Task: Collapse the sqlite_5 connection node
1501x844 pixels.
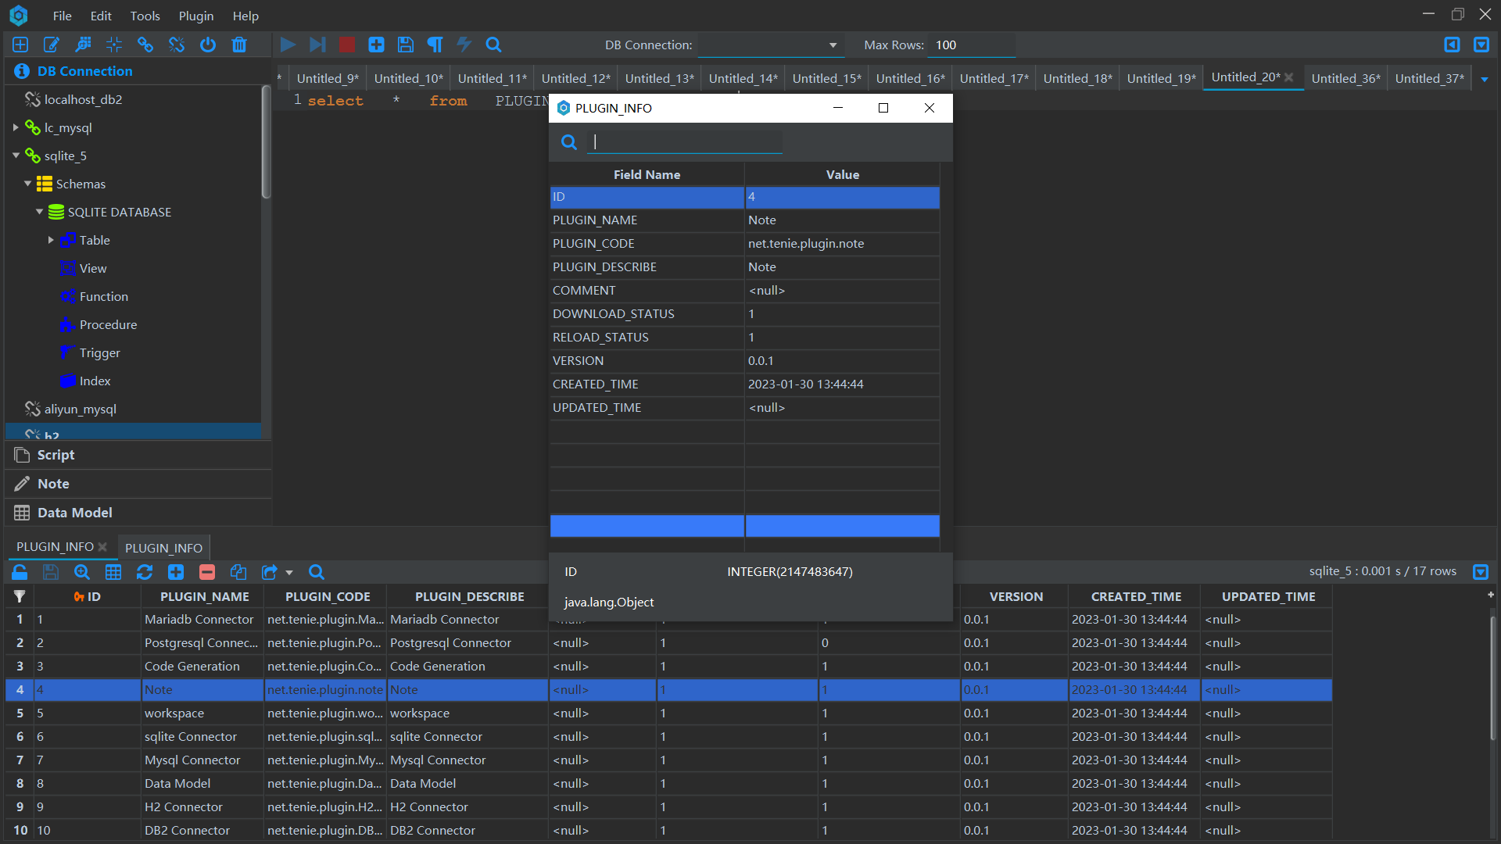Action: [x=16, y=156]
